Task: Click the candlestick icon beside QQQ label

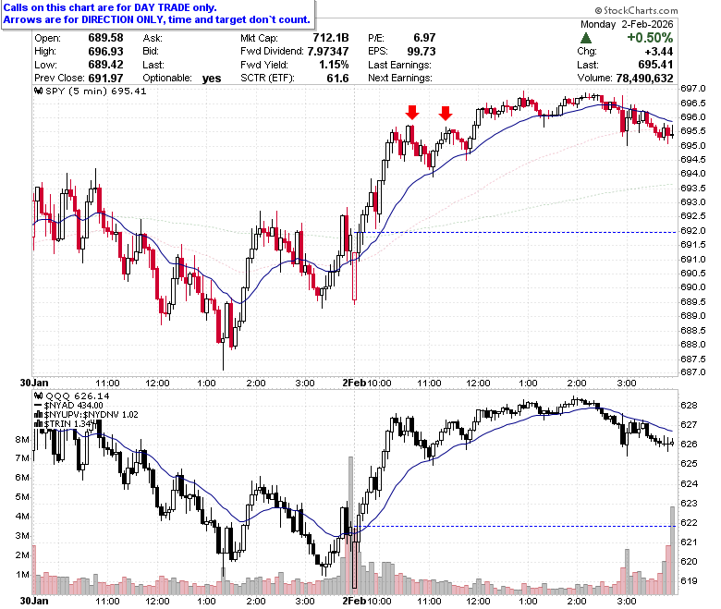Action: (39, 396)
